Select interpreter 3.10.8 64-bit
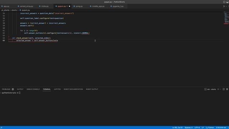 (221, 128)
